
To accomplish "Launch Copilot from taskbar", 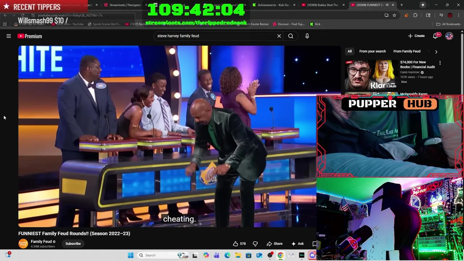I will [x=206, y=255].
